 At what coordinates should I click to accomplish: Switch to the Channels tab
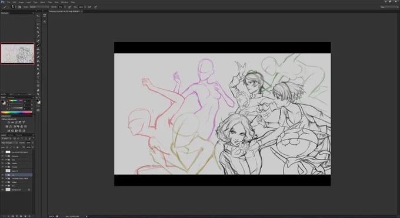[19, 135]
